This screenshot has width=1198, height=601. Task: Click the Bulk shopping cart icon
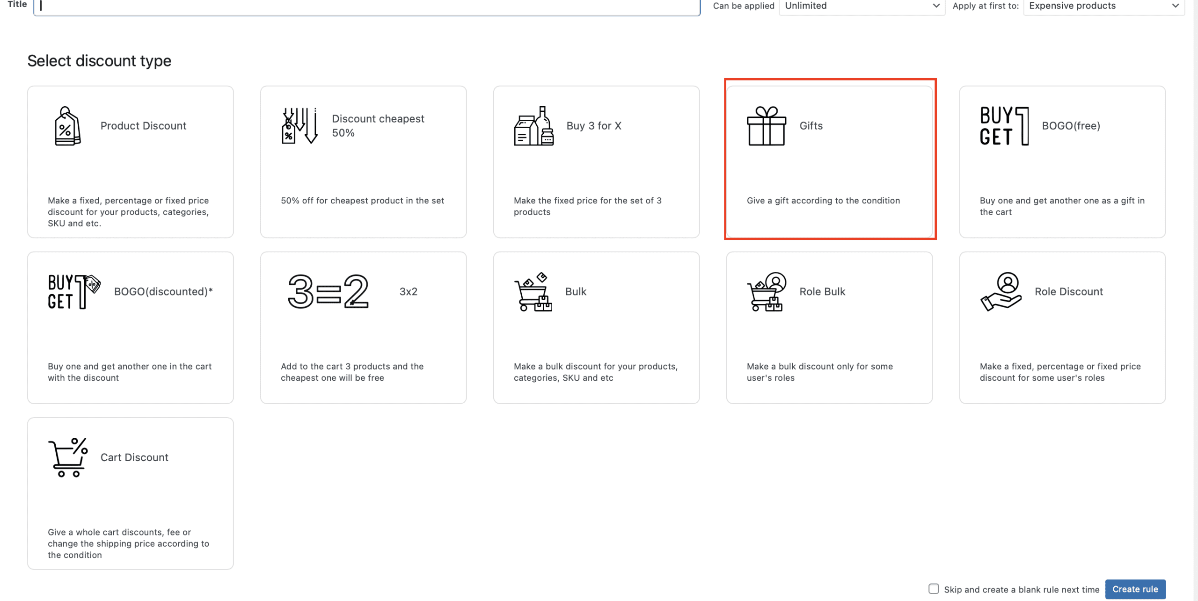(x=533, y=292)
